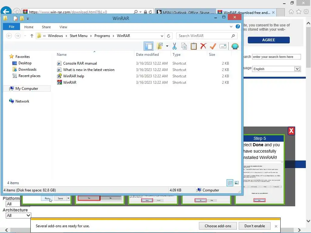Click the orange checkmark Properties icon
This screenshot has height=233, width=311.
(213, 46)
